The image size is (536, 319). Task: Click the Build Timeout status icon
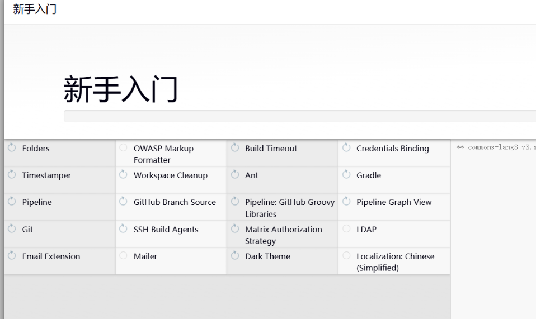pyautogui.click(x=235, y=147)
